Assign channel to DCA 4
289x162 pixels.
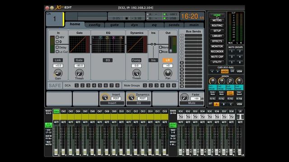coord(94,85)
